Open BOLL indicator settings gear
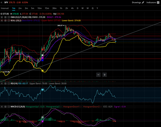The height and width of the screenshot is (127, 161). pyautogui.click(x=5, y=21)
